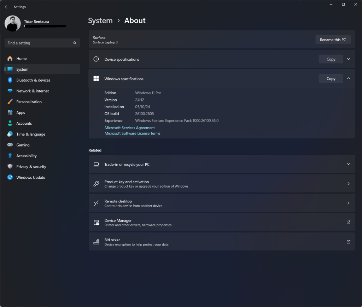
Task: Click the OS build 26100.2605 value
Action: [145, 114]
